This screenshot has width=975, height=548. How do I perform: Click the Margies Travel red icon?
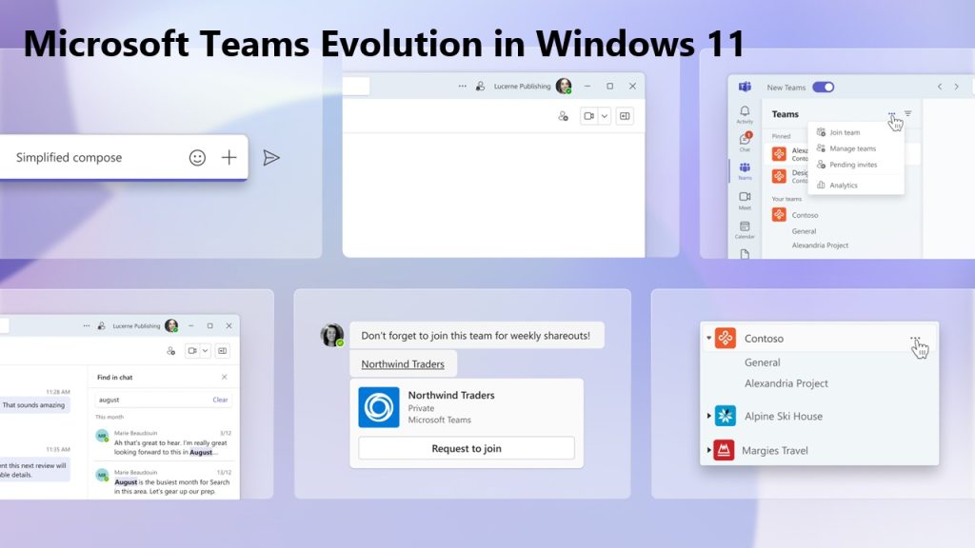pyautogui.click(x=724, y=450)
